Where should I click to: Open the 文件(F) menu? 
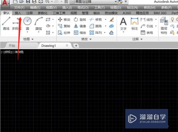pos(19,8)
